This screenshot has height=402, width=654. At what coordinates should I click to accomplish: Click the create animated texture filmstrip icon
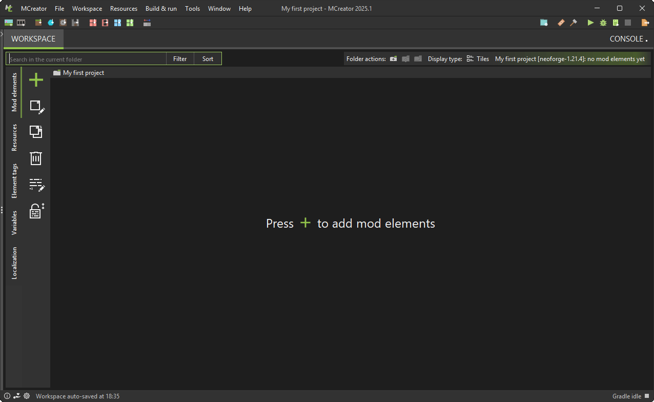pyautogui.click(x=21, y=23)
